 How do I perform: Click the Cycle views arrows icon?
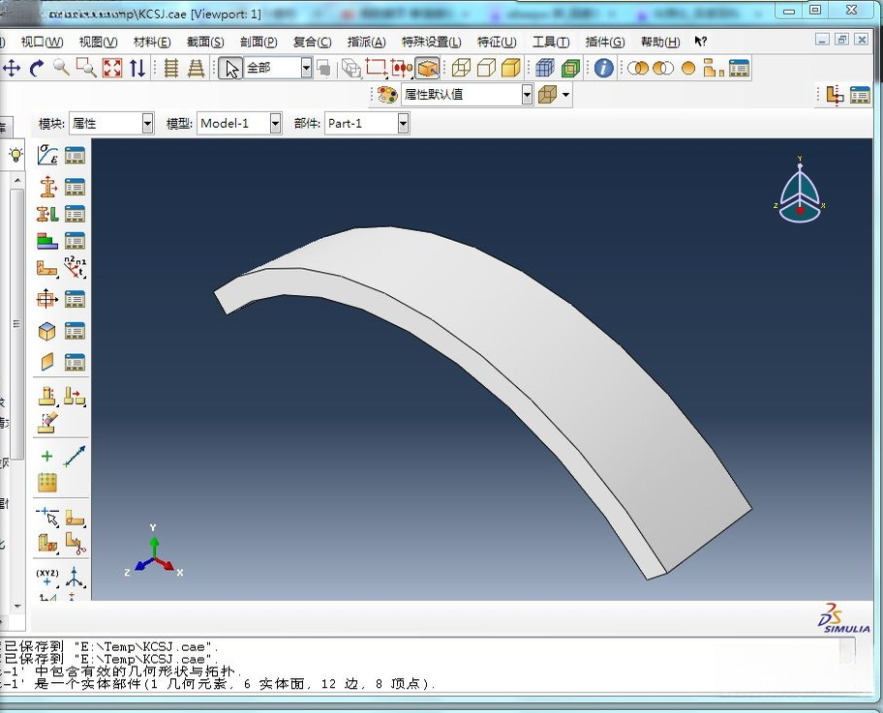(x=137, y=68)
